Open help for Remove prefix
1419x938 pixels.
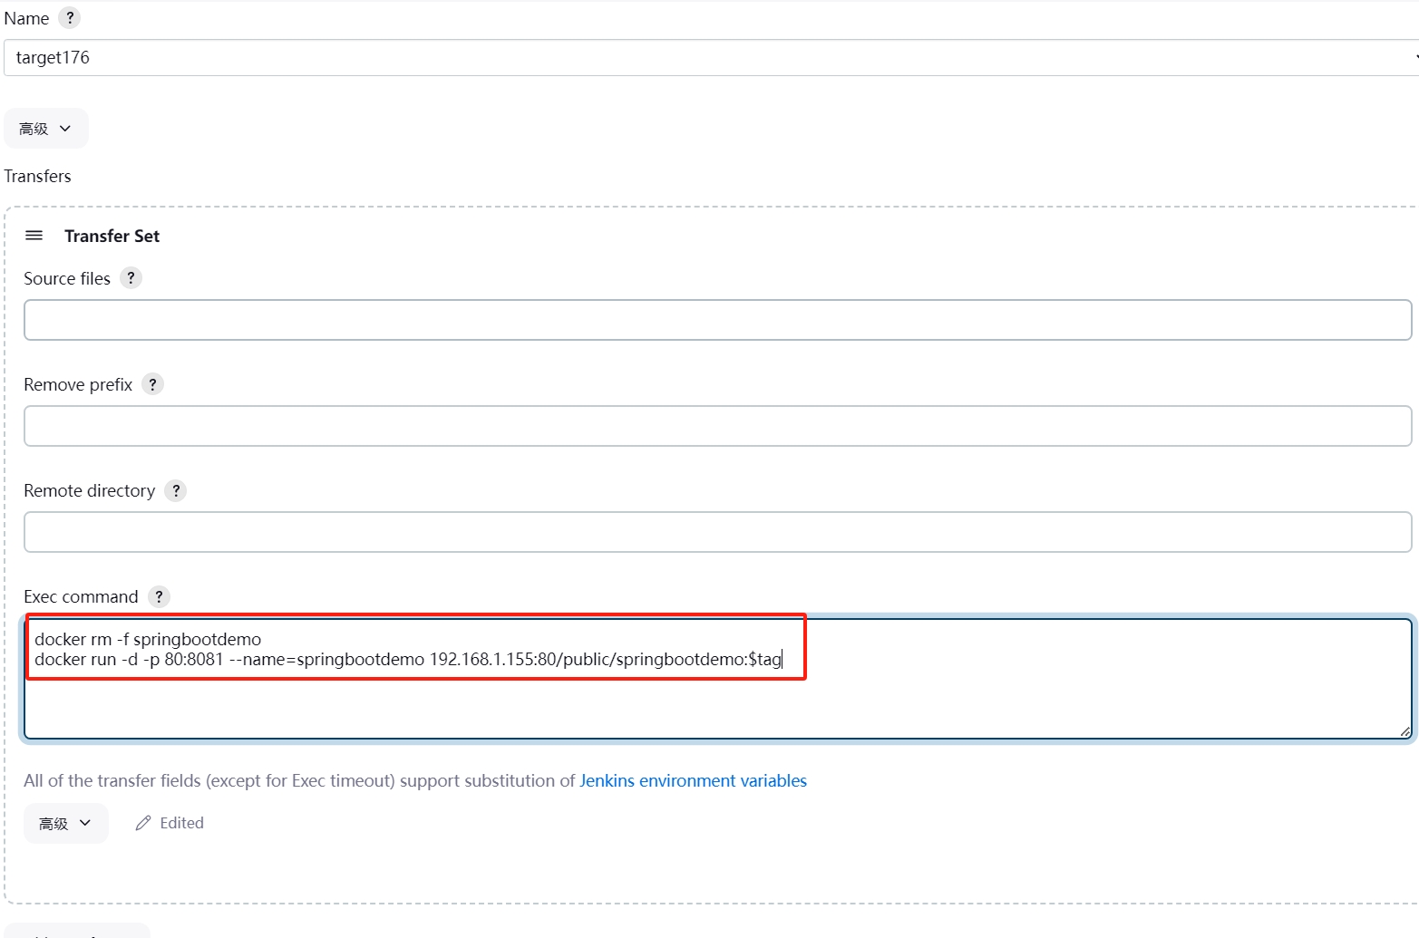click(x=153, y=384)
